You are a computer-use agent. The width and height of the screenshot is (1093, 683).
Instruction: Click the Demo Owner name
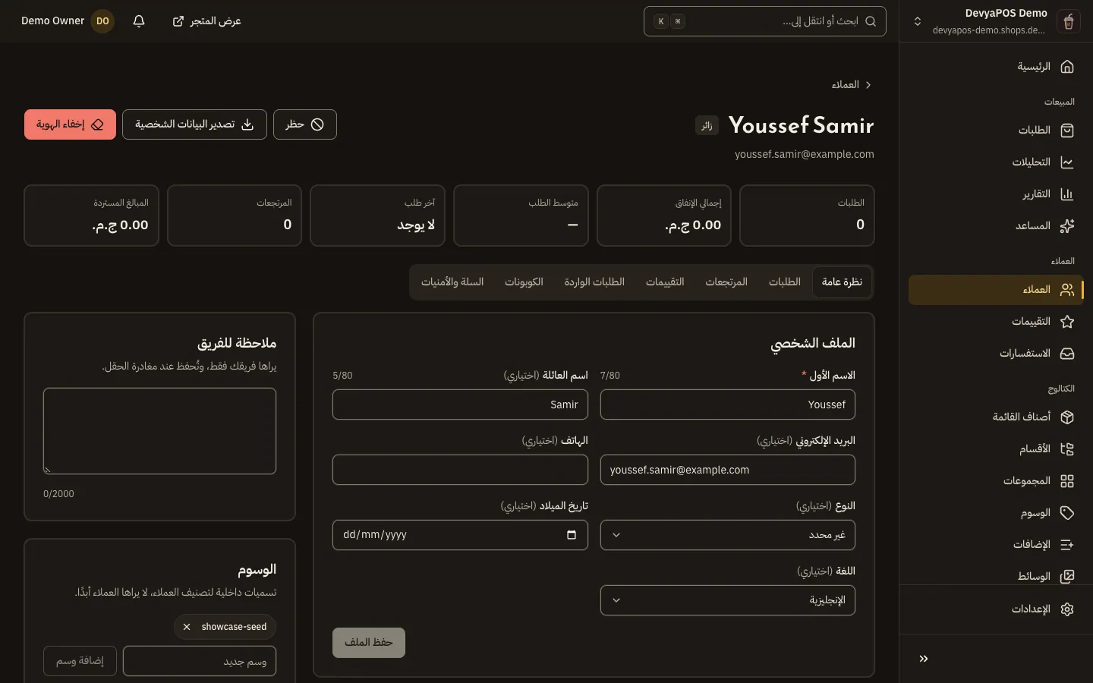(x=52, y=21)
